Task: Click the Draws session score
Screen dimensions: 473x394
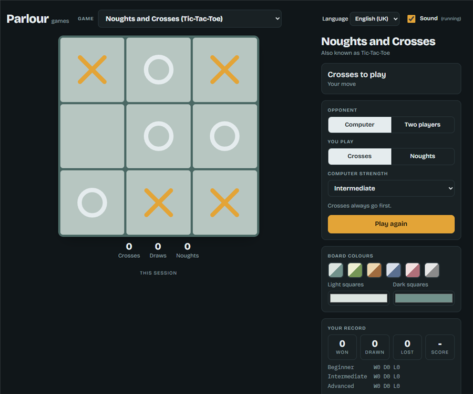Action: coord(158,250)
